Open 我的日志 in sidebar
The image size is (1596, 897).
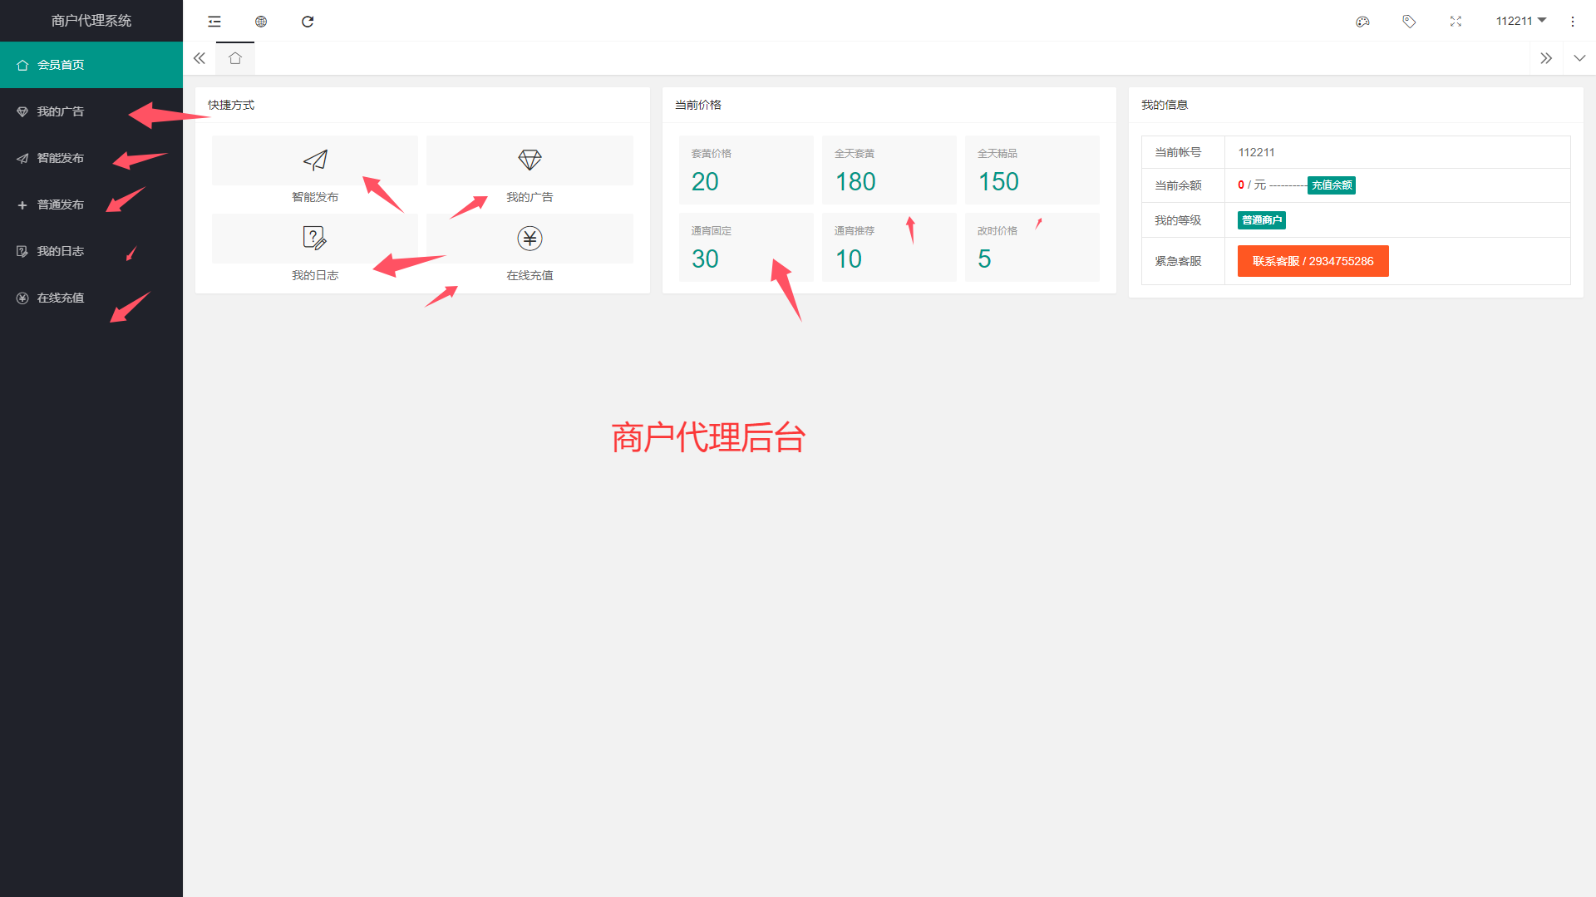[91, 251]
